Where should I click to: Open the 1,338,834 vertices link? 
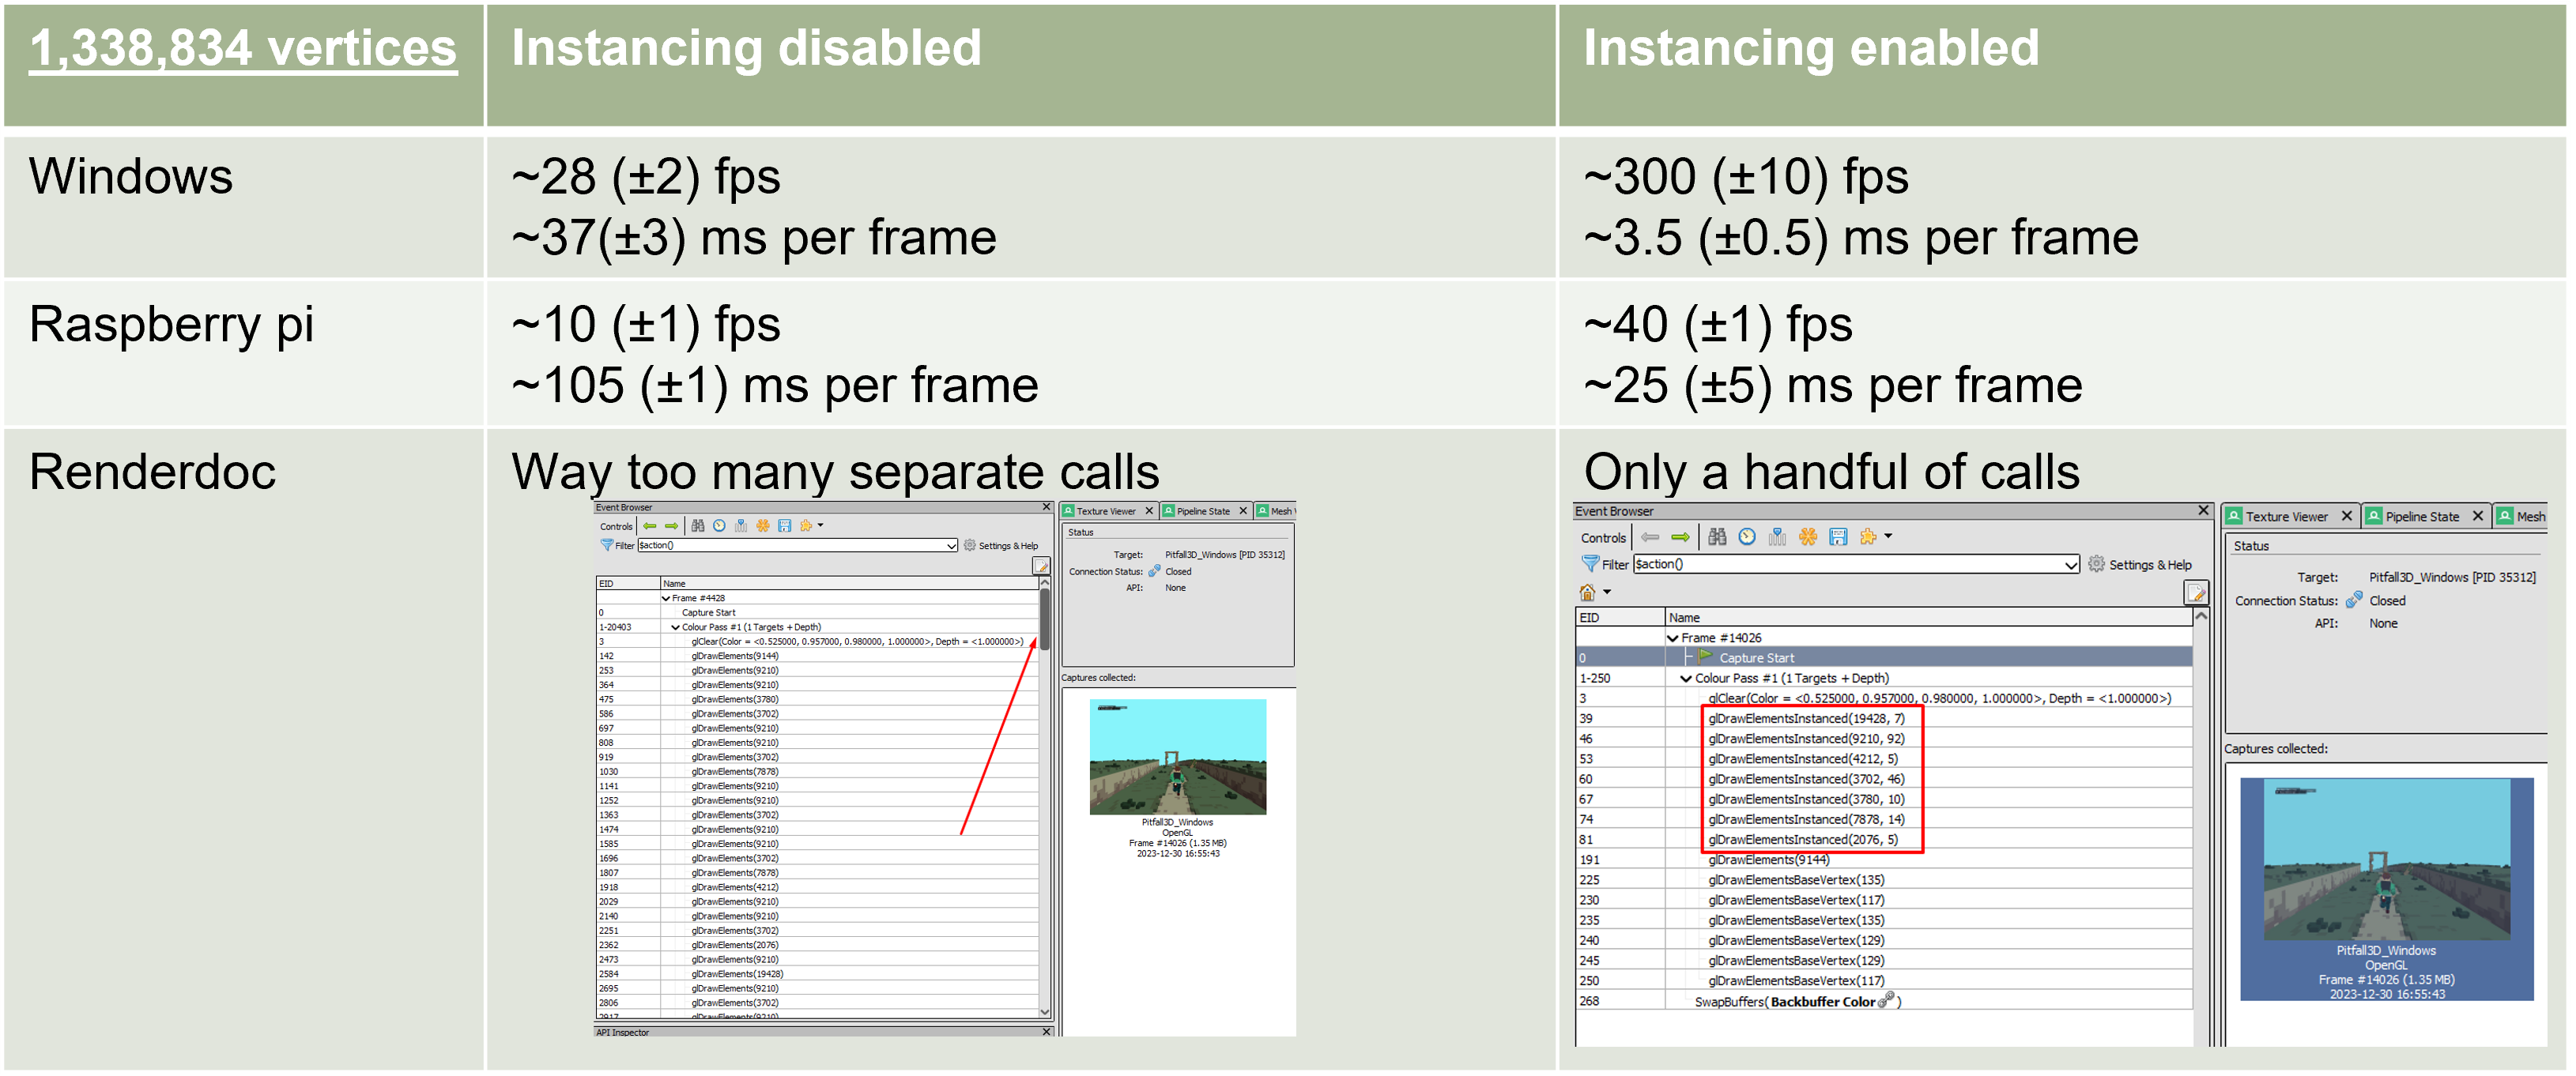[x=243, y=49]
